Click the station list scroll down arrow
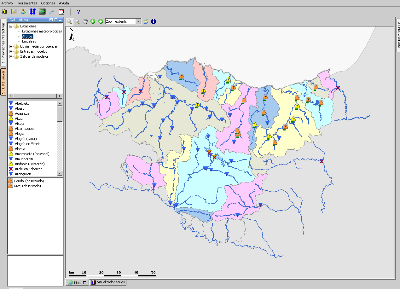This screenshot has height=289, width=400. click(60, 173)
